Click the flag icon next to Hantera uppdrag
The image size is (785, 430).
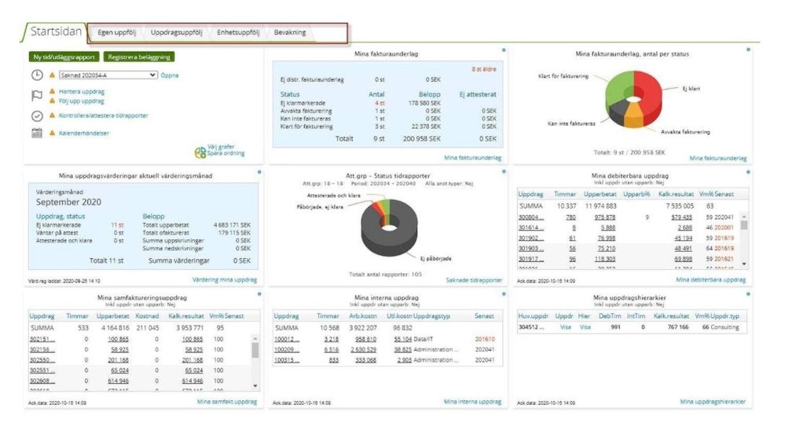point(37,96)
